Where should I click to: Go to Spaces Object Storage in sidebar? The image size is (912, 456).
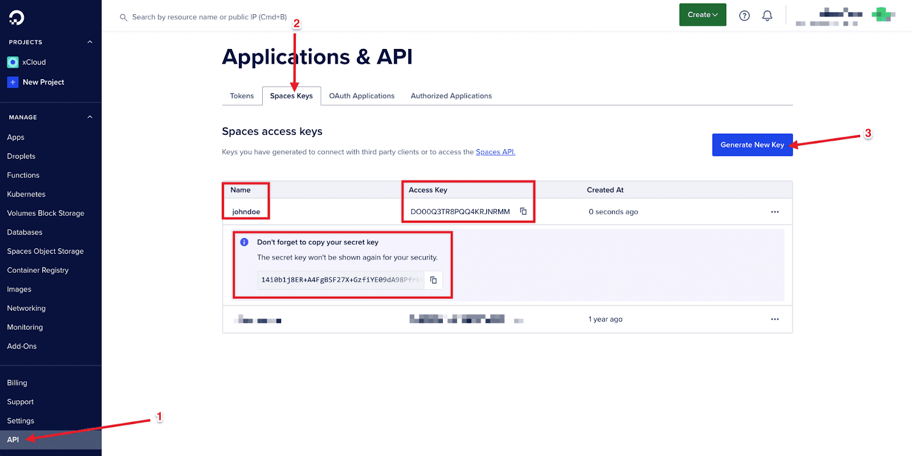[45, 251]
